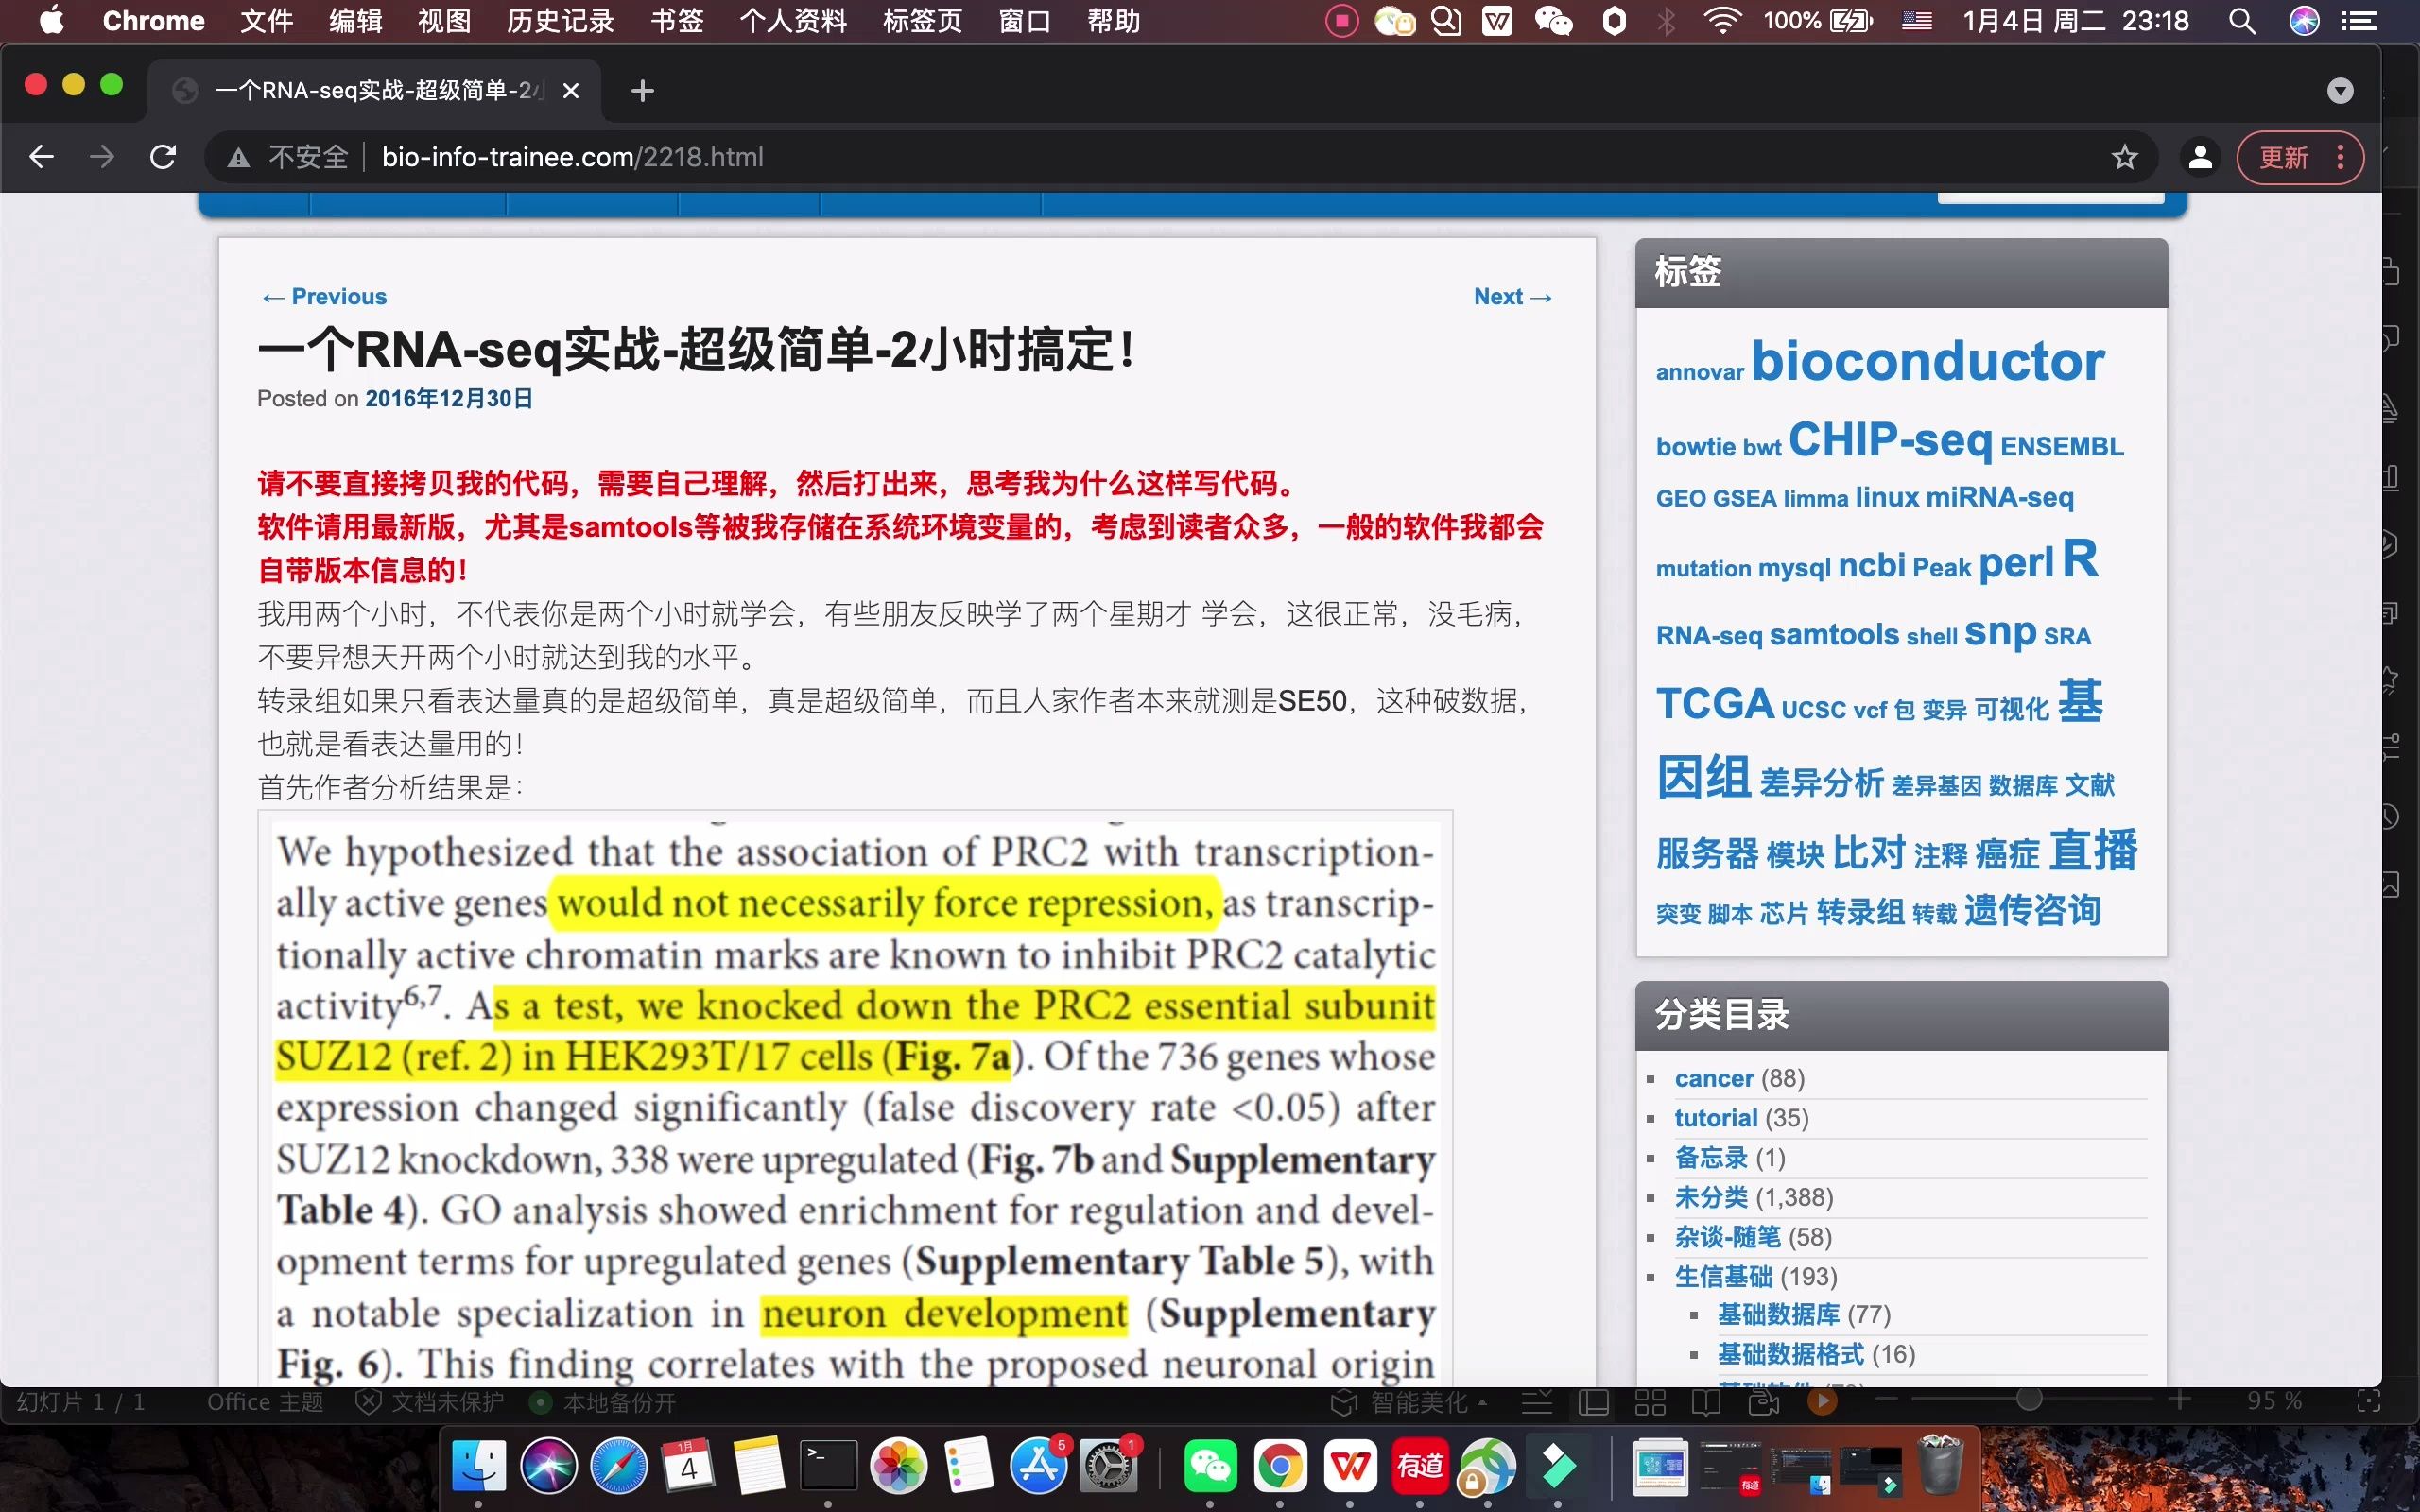Launch Terminal from the Dock
This screenshot has height=1512, width=2420.
pyautogui.click(x=828, y=1464)
